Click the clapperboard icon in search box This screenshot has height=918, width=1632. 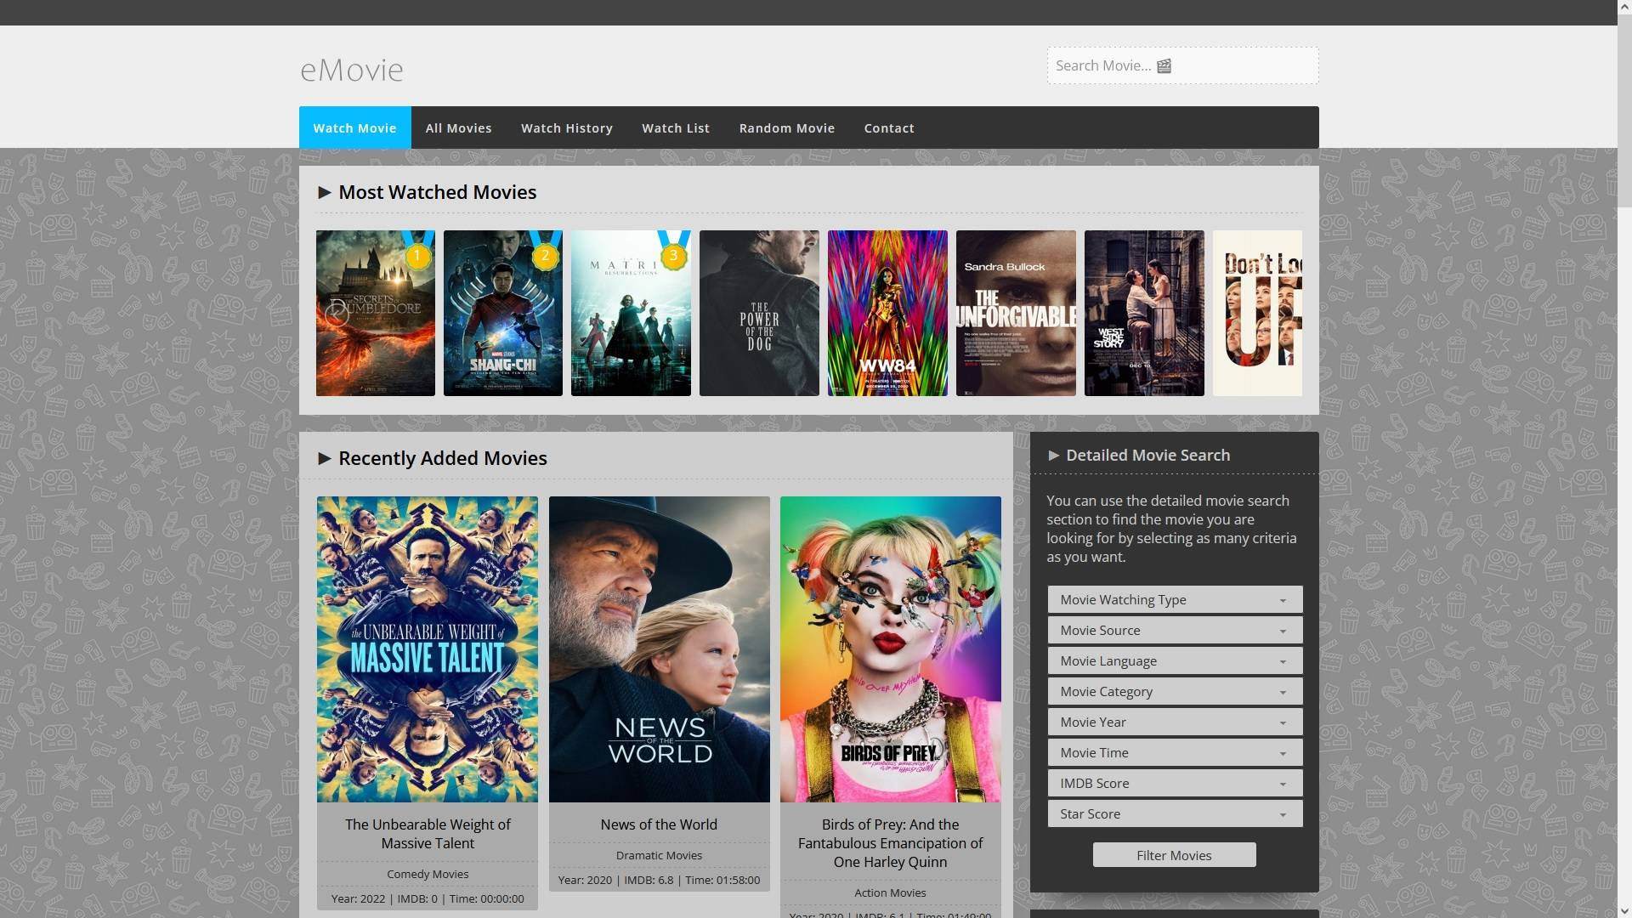click(x=1164, y=66)
